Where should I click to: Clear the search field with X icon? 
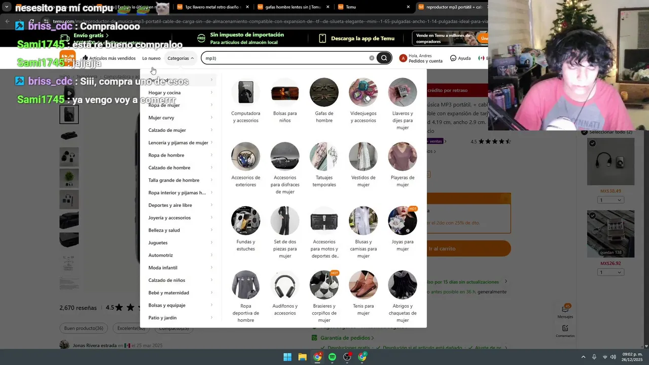point(372,58)
